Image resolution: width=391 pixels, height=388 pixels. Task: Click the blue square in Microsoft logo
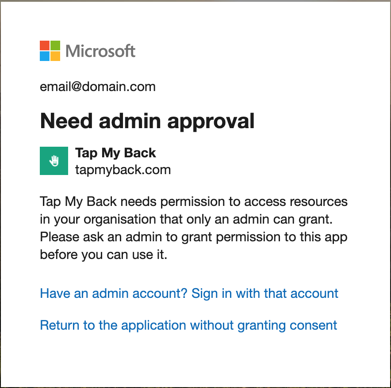[45, 56]
